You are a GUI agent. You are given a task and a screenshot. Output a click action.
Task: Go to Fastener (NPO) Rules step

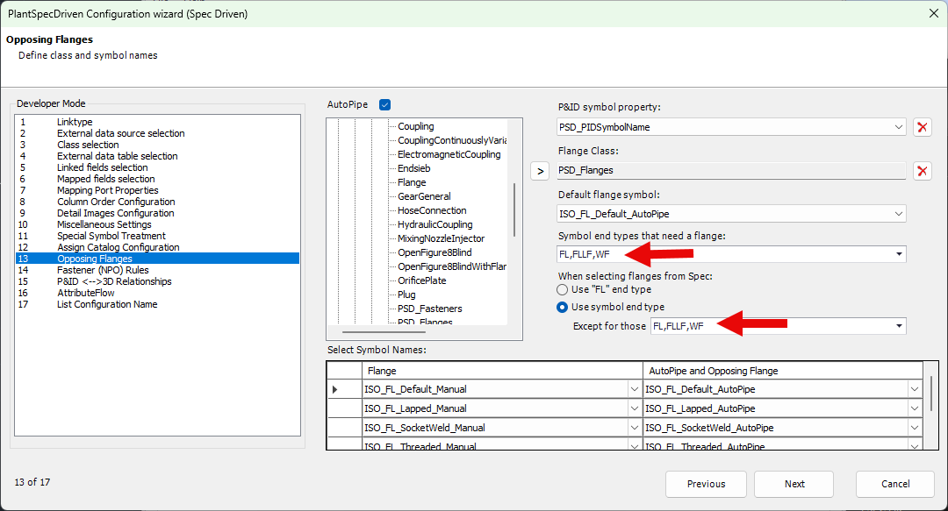(x=103, y=270)
